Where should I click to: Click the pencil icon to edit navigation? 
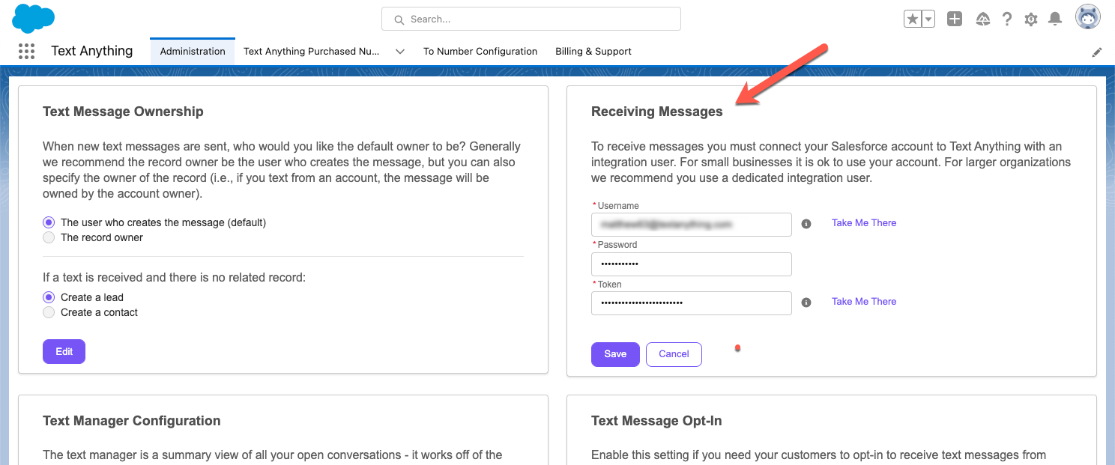[1097, 52]
